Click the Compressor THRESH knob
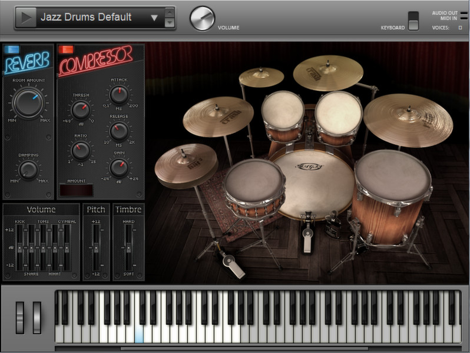 (81, 110)
